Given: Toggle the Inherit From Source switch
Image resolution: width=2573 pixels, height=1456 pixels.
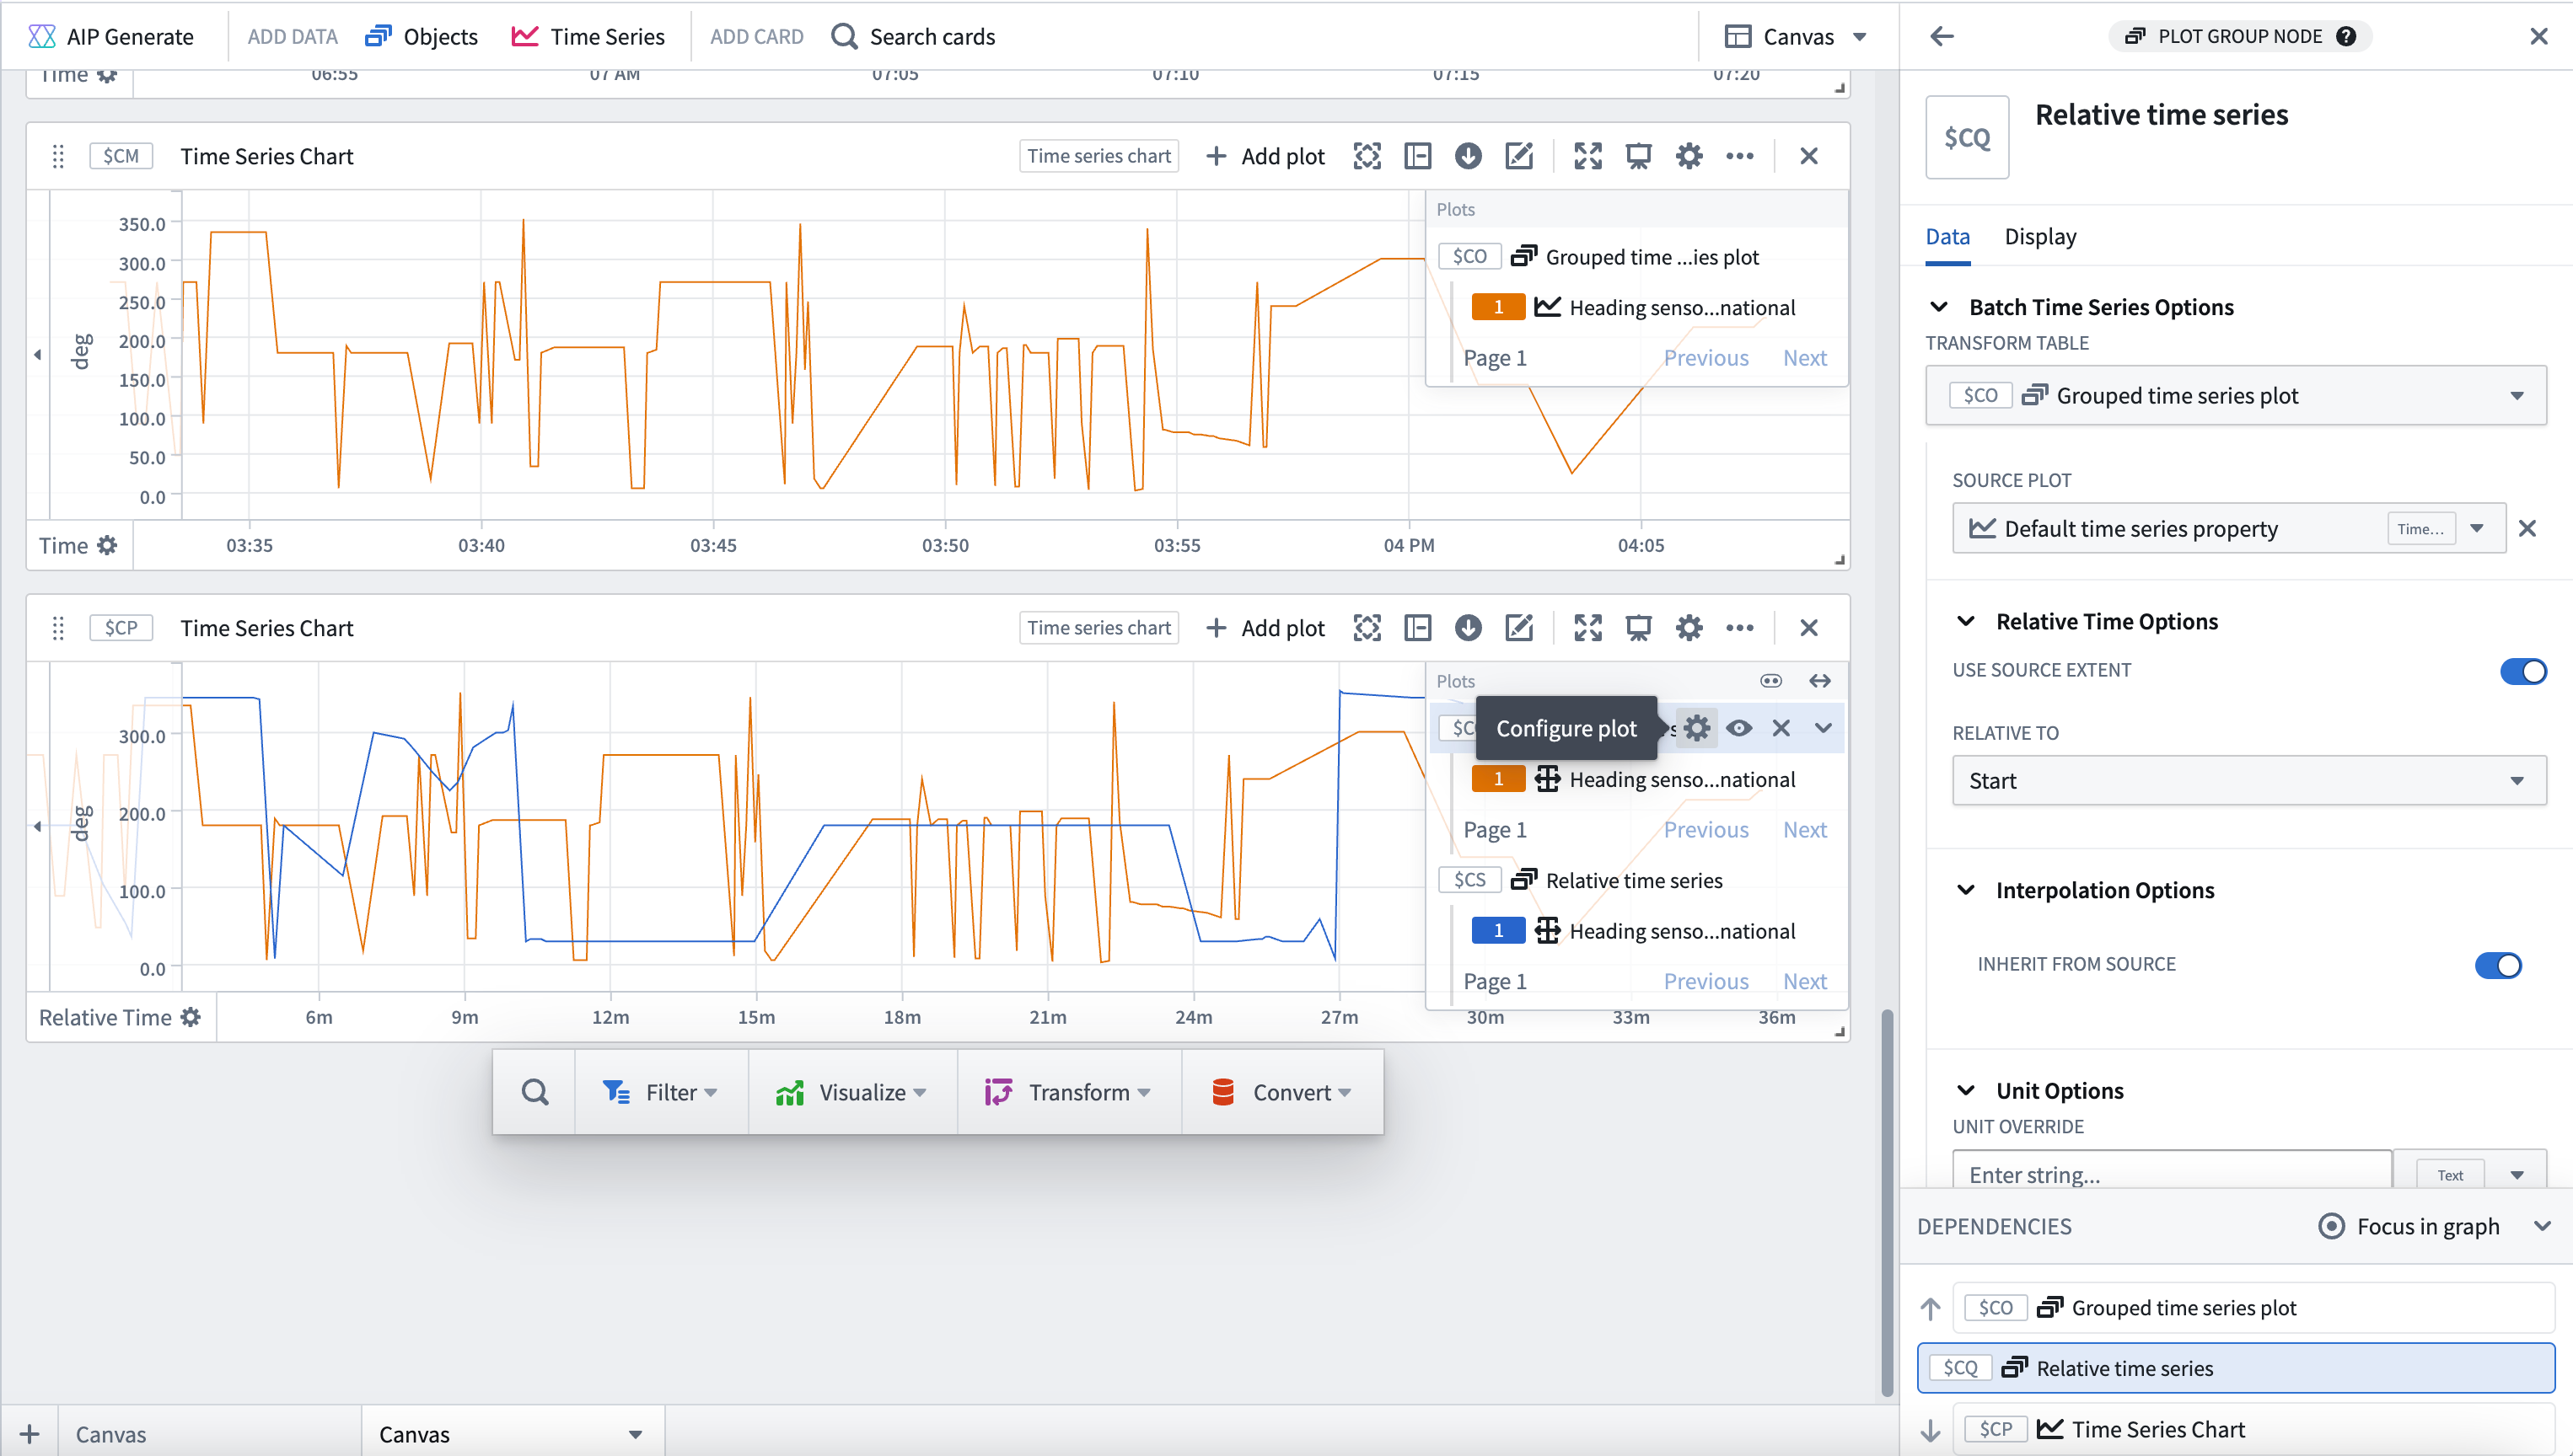Looking at the screenshot, I should click(x=2507, y=965).
